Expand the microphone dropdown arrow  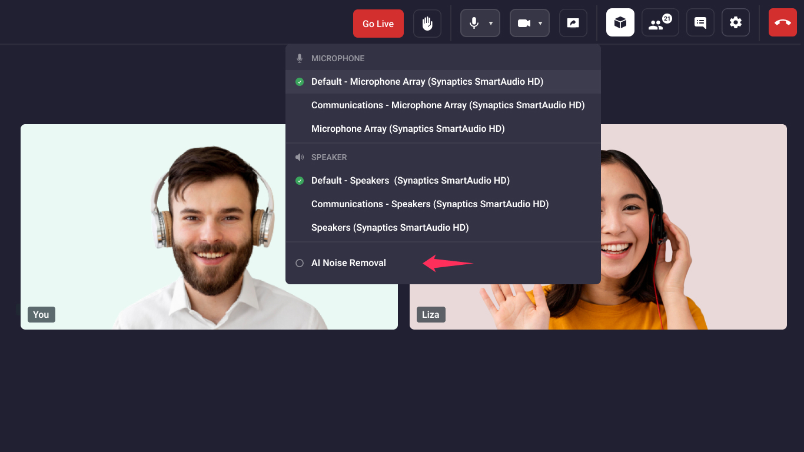[491, 24]
